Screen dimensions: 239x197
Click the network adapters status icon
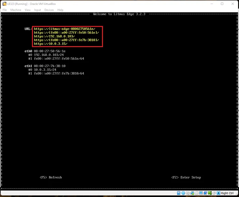(x=192, y=193)
